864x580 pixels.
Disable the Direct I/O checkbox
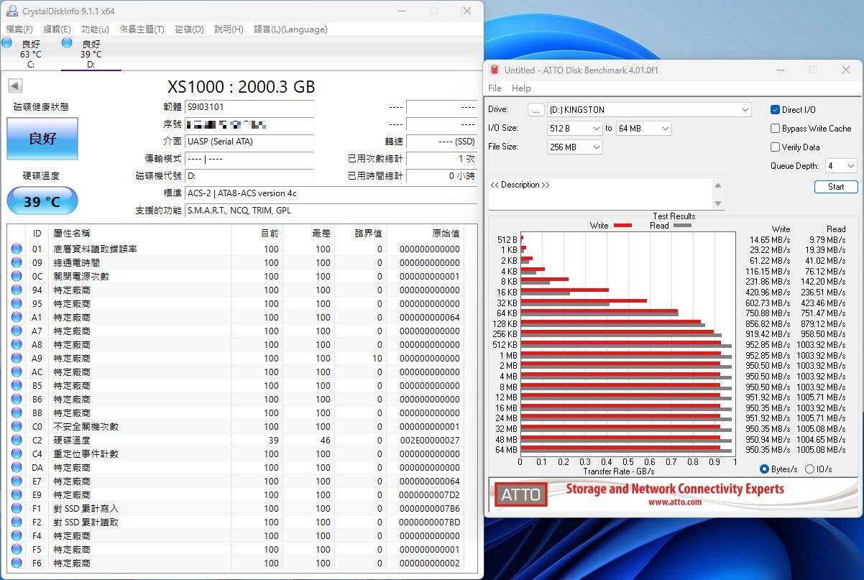pyautogui.click(x=775, y=110)
